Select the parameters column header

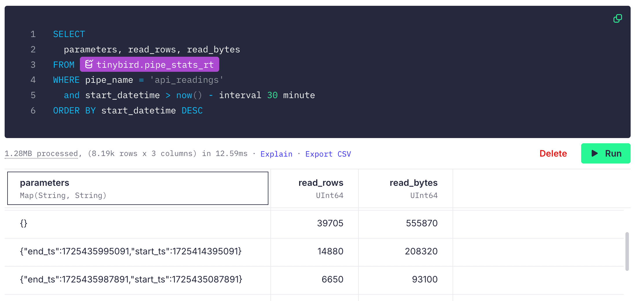click(138, 188)
